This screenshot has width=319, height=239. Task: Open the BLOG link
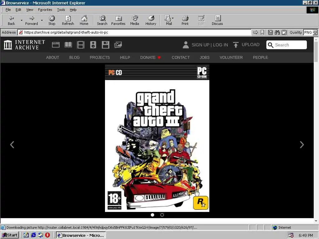point(74,58)
